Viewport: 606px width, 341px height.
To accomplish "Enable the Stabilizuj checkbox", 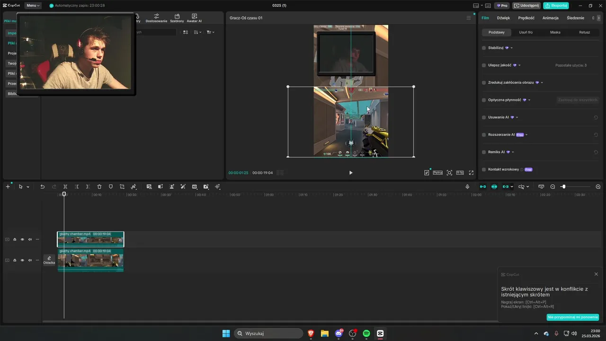I will [x=484, y=48].
